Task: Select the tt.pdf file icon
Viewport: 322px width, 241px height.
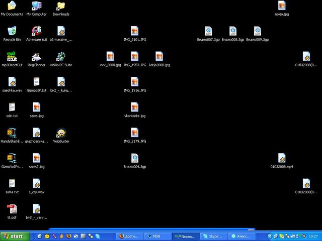Action: coord(12,209)
